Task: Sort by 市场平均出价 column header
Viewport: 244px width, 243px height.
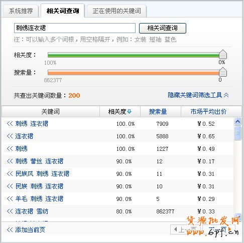Action: pyautogui.click(x=208, y=112)
